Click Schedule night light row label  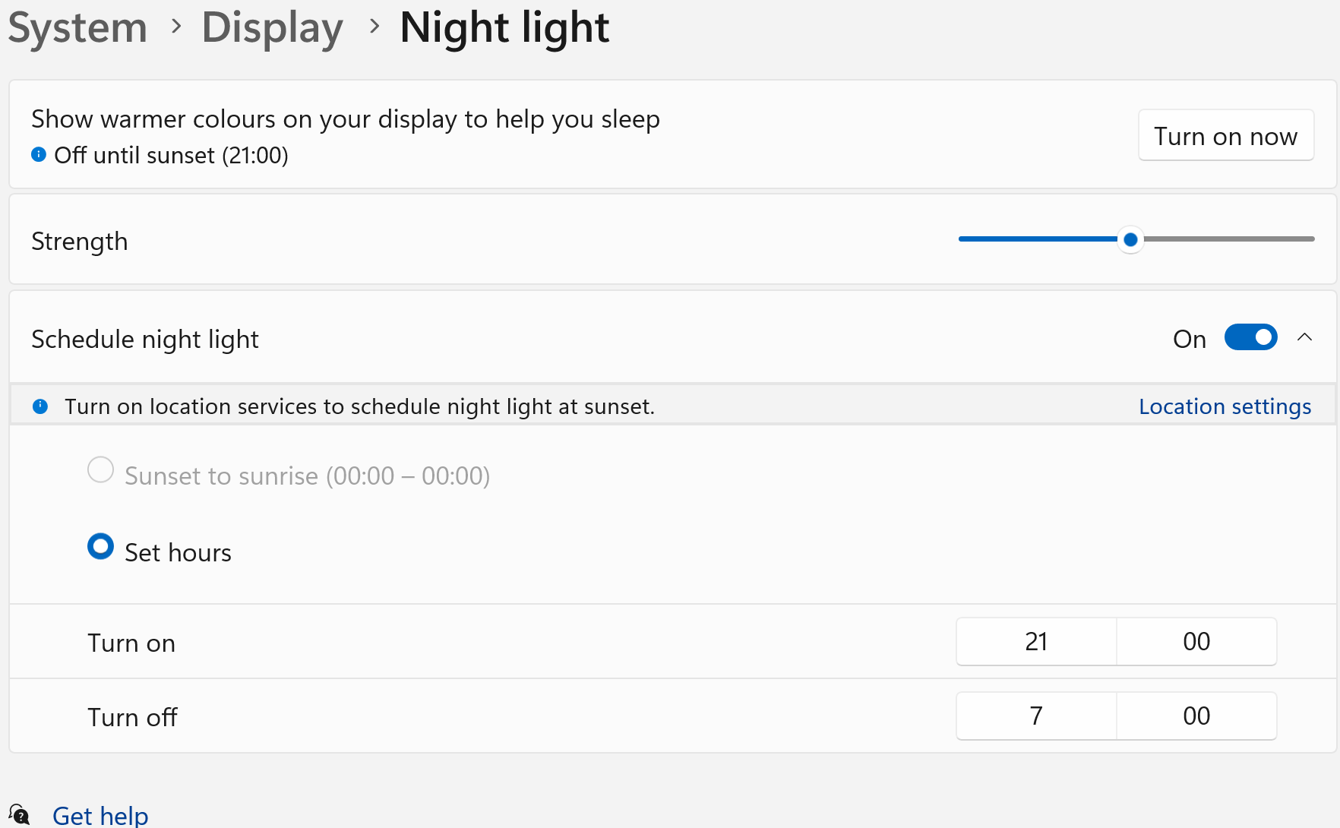click(x=145, y=339)
